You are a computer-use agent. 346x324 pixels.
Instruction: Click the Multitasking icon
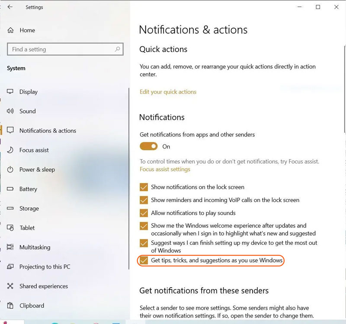tap(10, 247)
